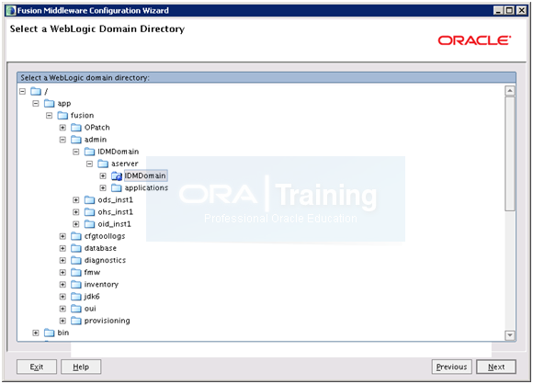The image size is (533, 384).
Task: Click the Exit button
Action: click(37, 367)
